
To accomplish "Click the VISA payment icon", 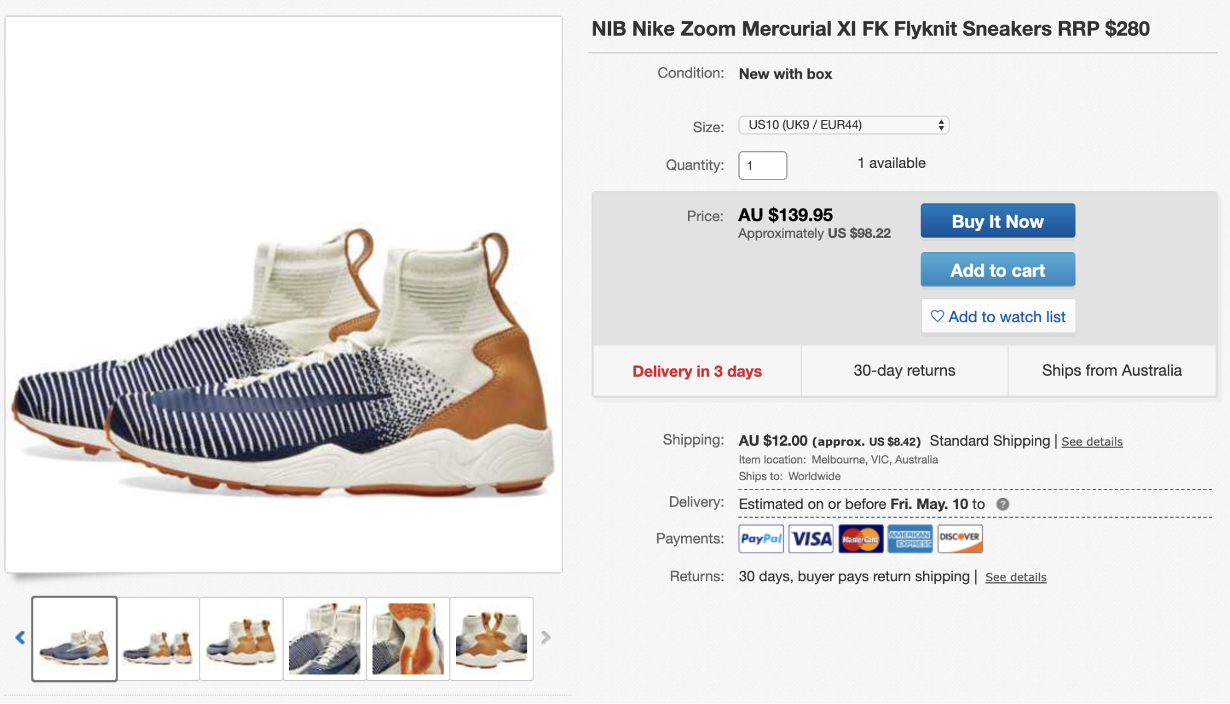I will [x=811, y=539].
